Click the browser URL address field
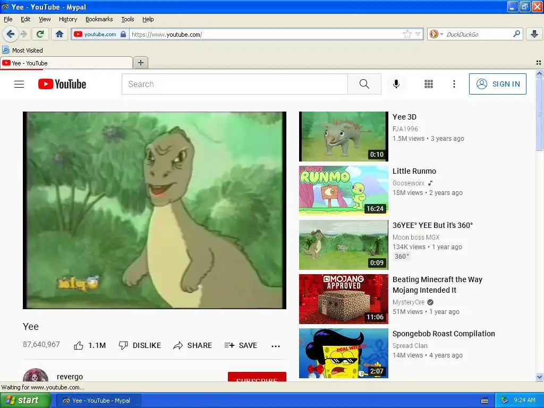The image size is (544, 408). tap(266, 35)
